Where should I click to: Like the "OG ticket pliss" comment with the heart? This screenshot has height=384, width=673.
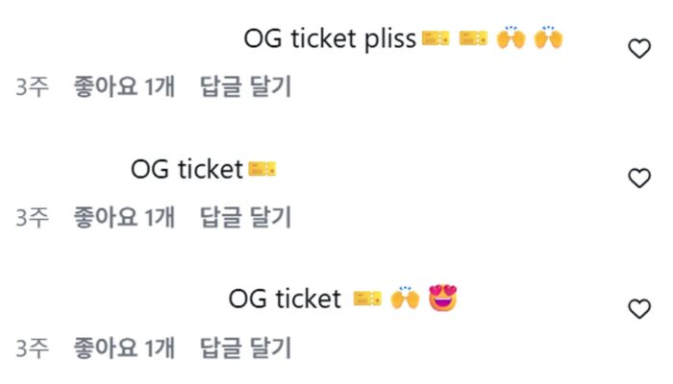point(639,49)
